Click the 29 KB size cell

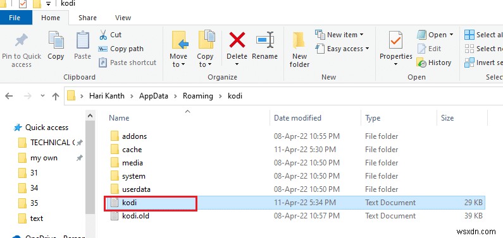click(473, 203)
